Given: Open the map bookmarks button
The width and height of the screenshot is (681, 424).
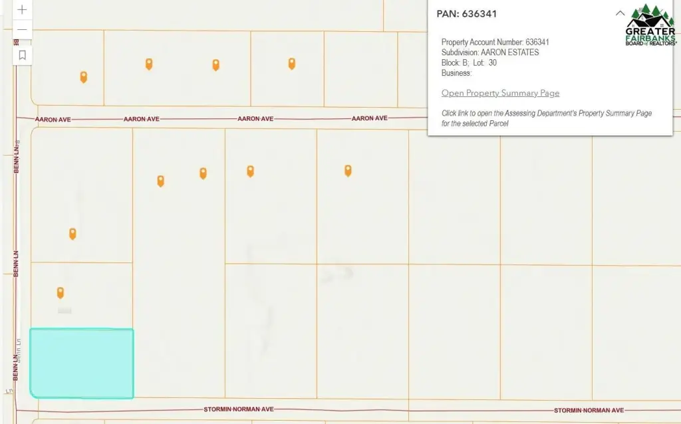Looking at the screenshot, I should (x=22, y=55).
